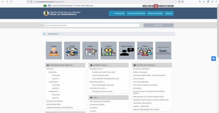Image resolution: width=219 pixels, height=113 pixels.
Task: Switch to Portal da Controladoria tab
Action: [136, 13]
